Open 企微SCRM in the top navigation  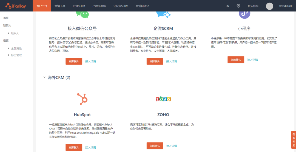(79, 6)
